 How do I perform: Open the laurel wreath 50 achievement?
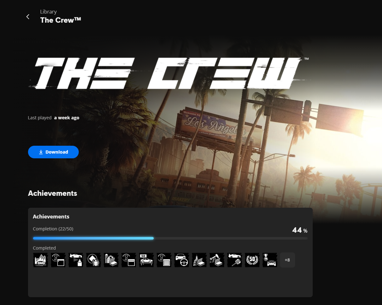tap(252, 260)
